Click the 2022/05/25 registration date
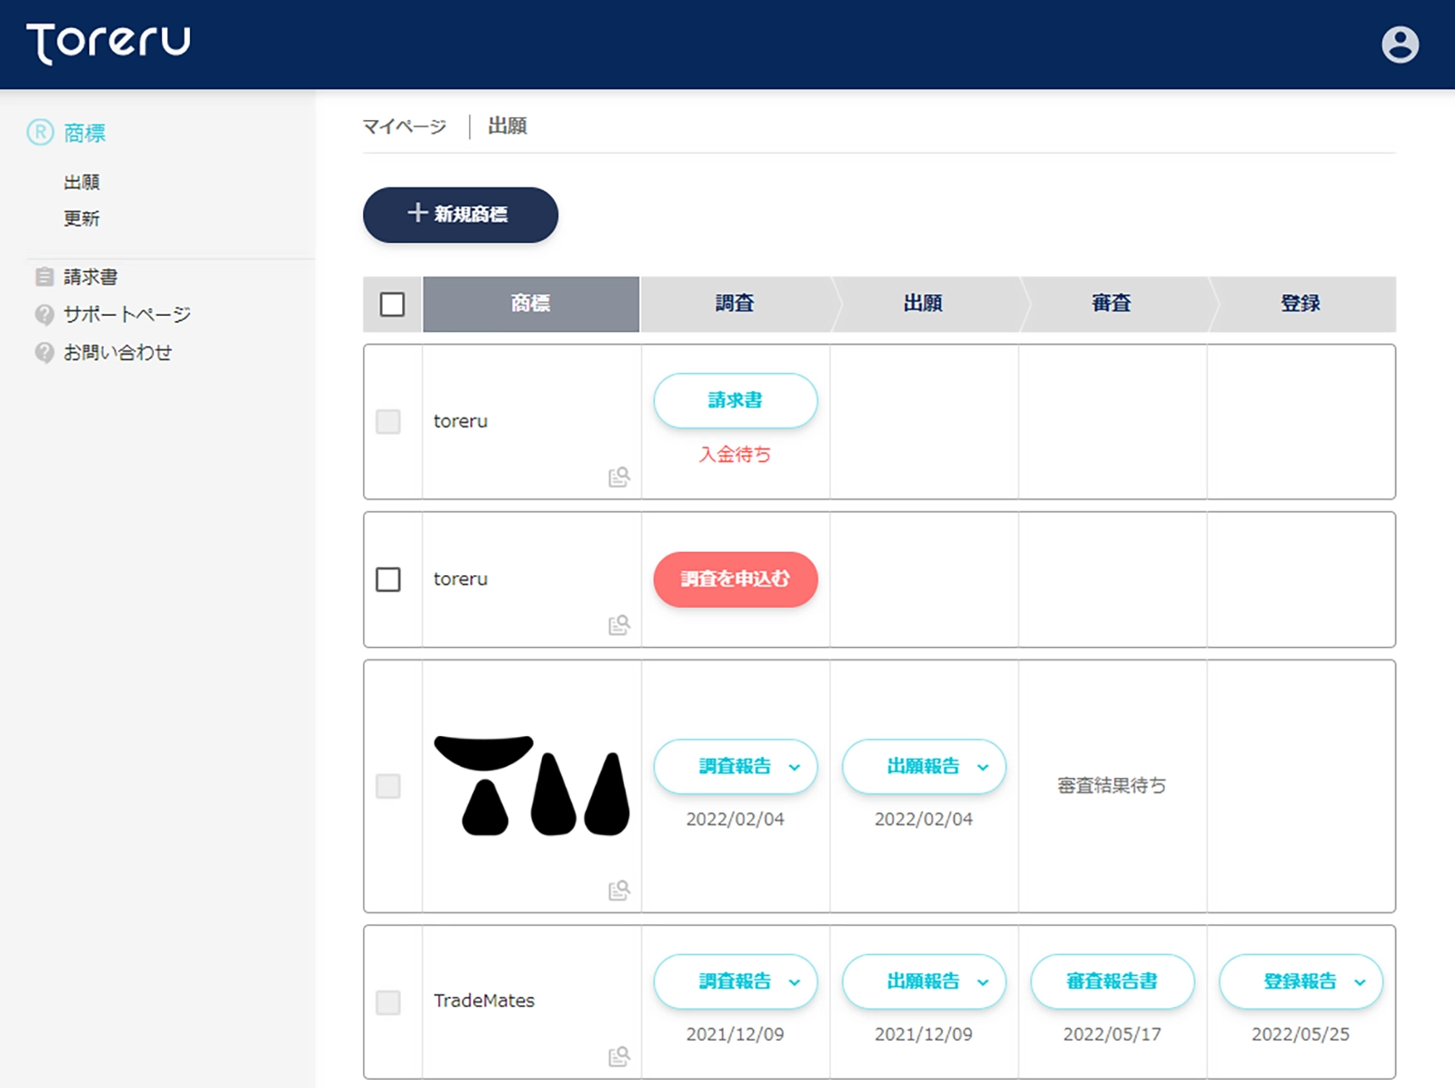This screenshot has height=1088, width=1455. (x=1300, y=1034)
